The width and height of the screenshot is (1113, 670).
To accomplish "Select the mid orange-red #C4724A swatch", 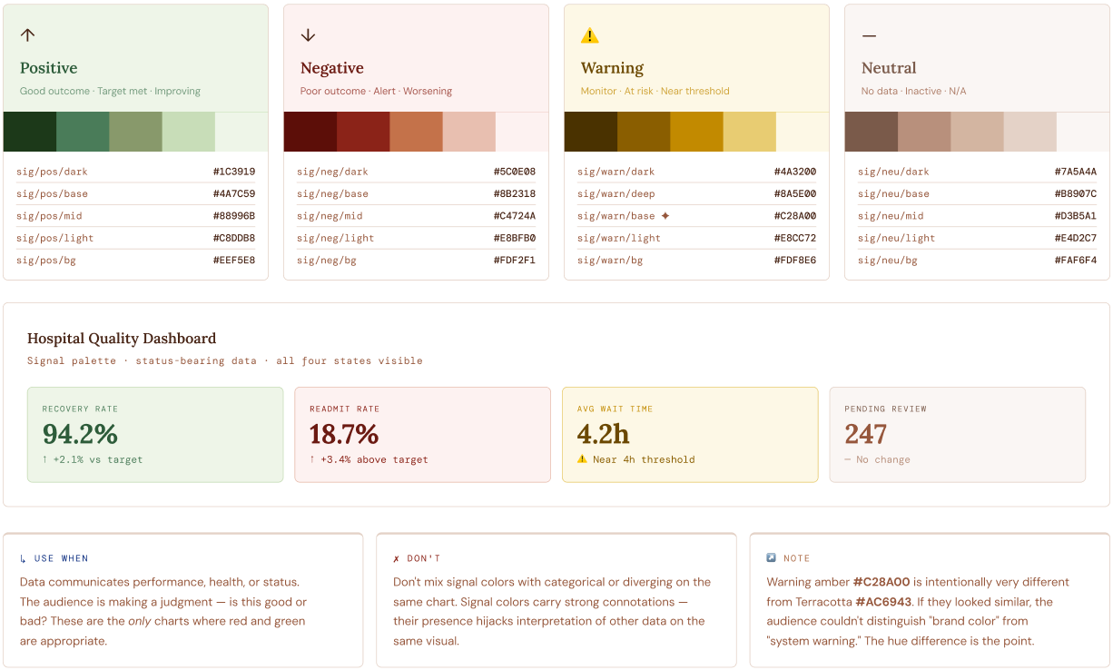I will click(416, 132).
